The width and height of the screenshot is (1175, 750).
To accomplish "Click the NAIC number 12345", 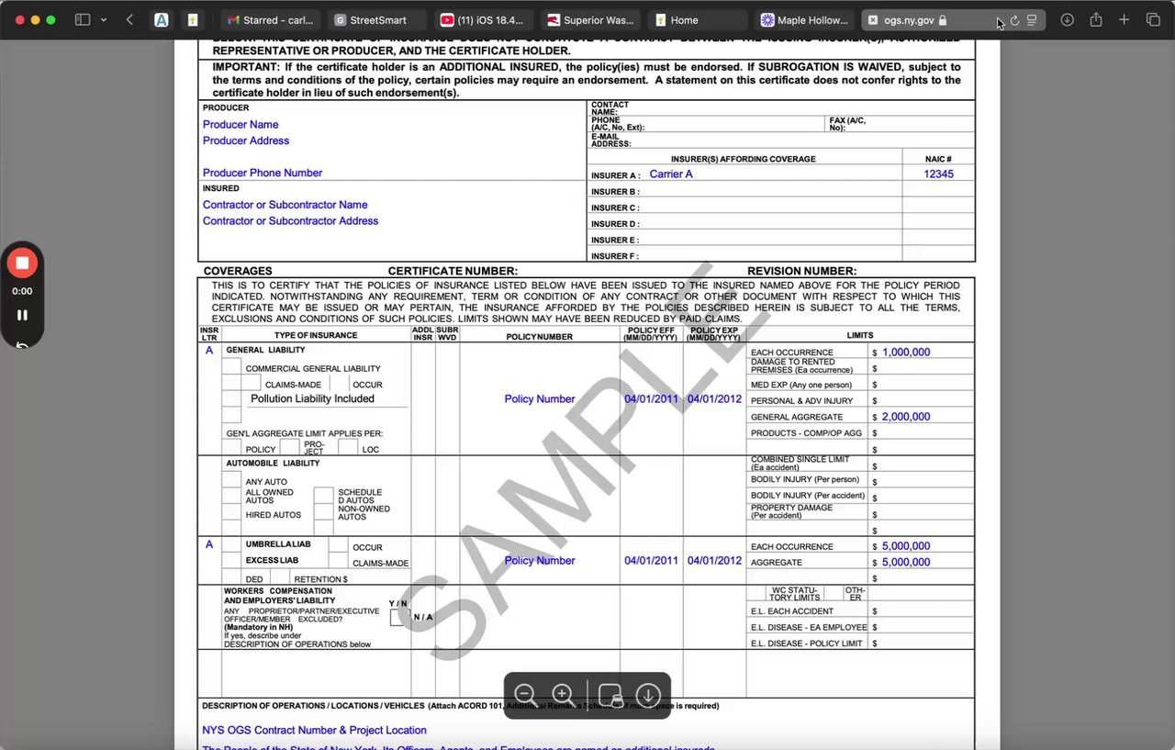I will [x=938, y=174].
